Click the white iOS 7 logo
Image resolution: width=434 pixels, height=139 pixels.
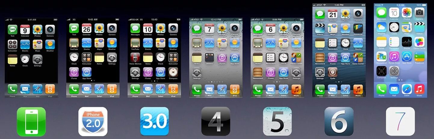(400, 121)
